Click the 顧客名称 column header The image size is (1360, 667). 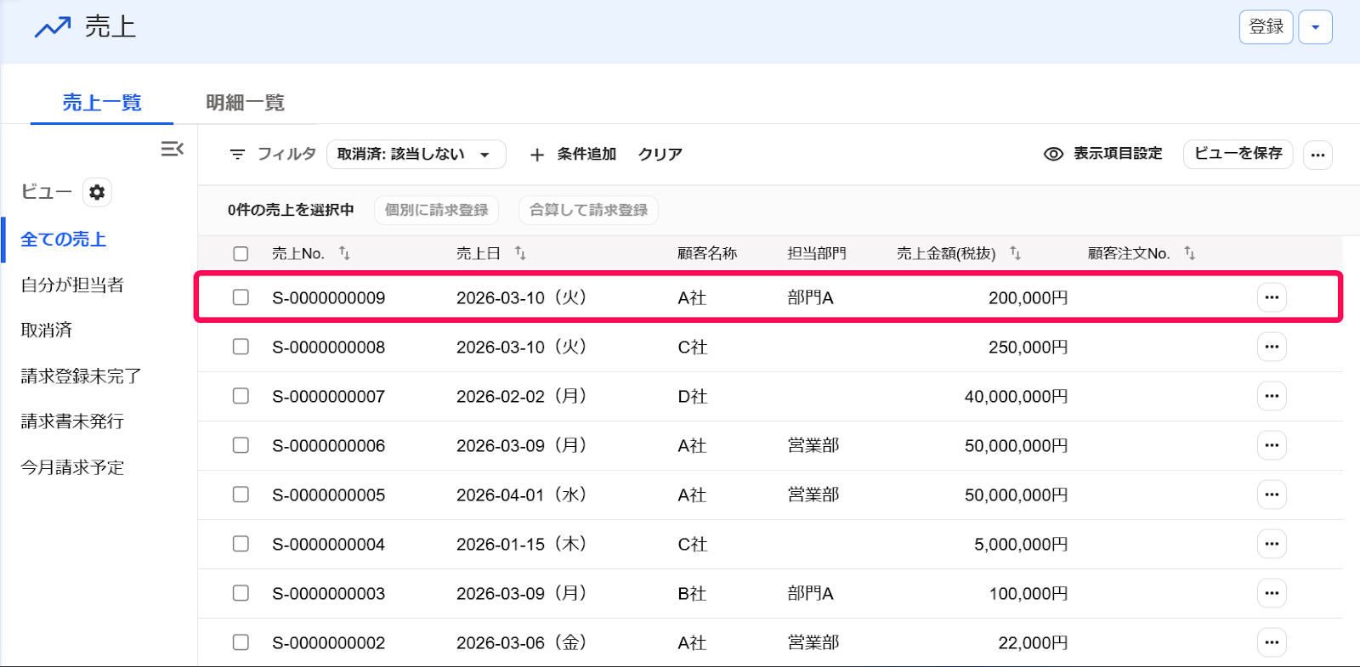coord(707,253)
